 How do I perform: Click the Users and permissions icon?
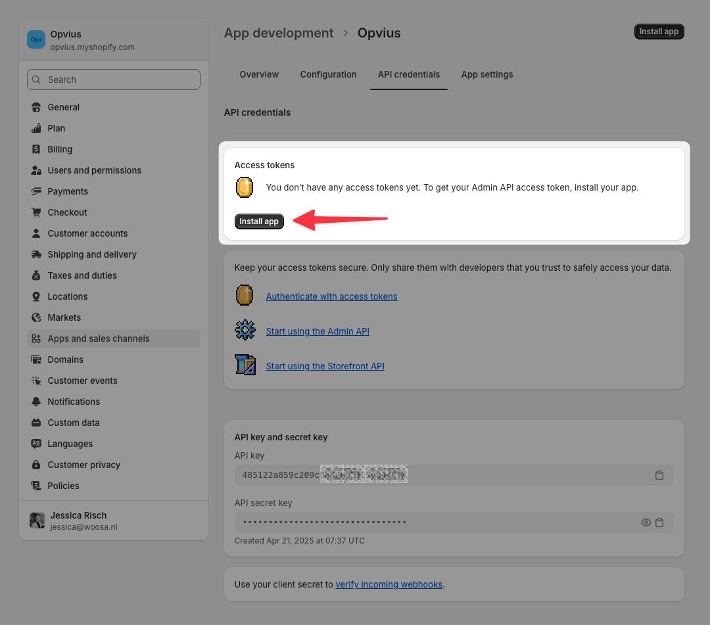click(x=36, y=170)
